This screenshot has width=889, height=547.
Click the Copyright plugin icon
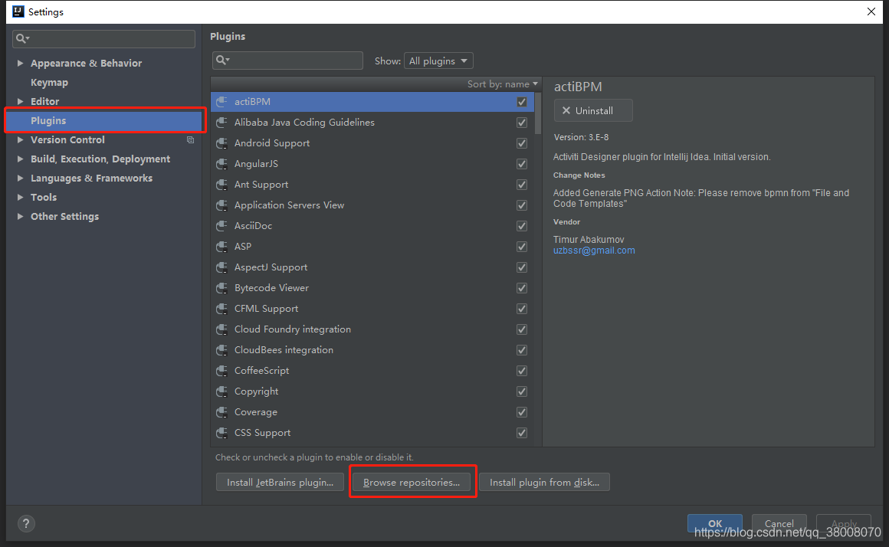[221, 391]
